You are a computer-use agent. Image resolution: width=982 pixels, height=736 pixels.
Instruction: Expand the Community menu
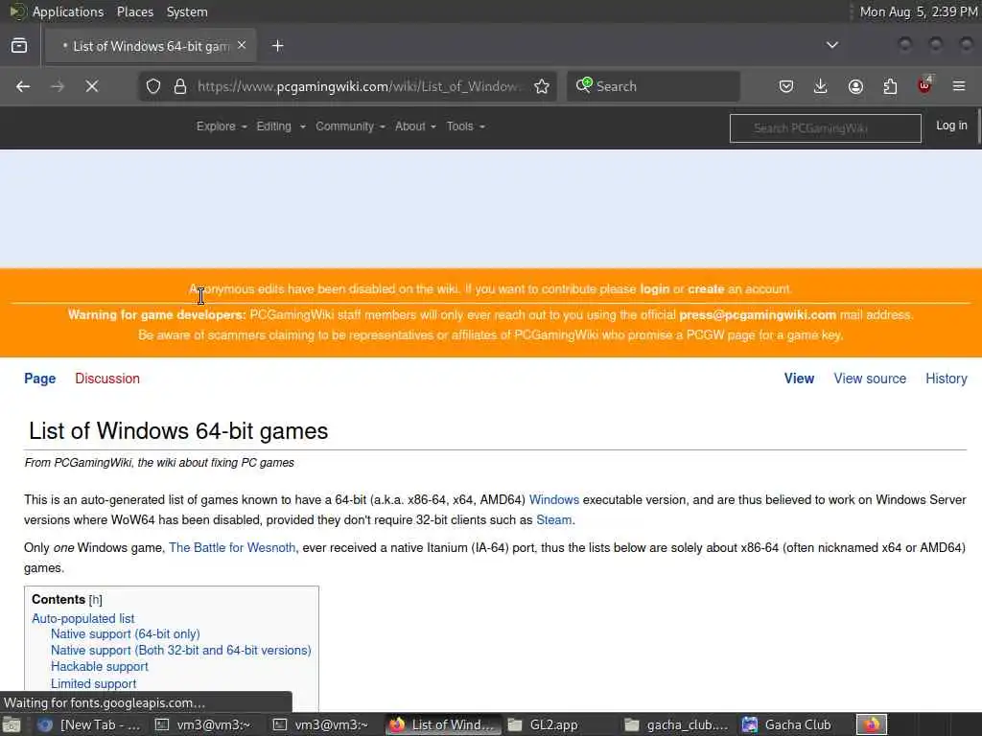coord(350,126)
